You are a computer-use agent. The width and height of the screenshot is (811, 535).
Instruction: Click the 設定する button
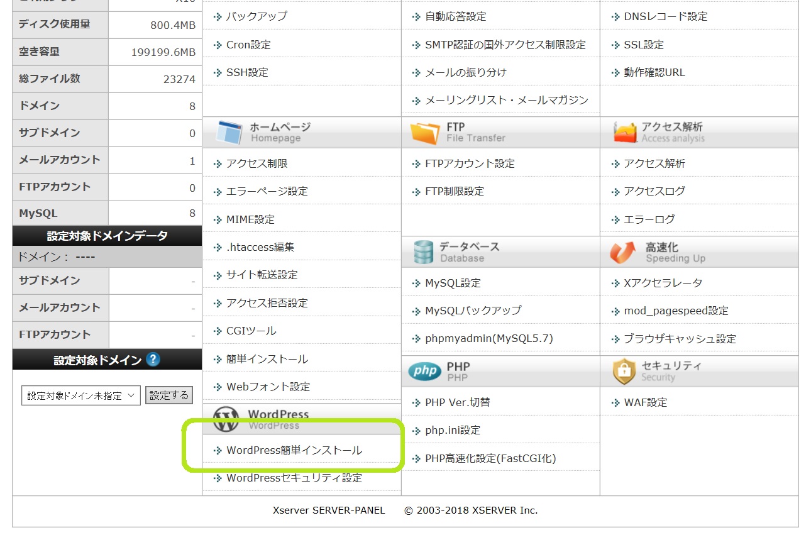click(169, 395)
